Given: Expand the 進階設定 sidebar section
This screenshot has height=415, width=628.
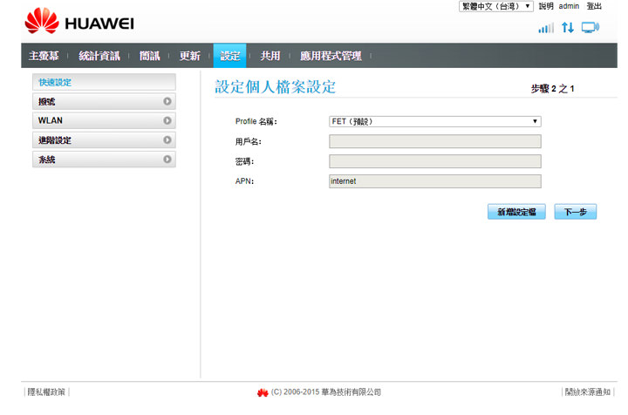Looking at the screenshot, I should 104,139.
